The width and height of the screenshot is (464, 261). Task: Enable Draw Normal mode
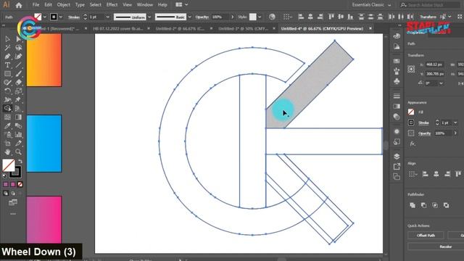pos(6,194)
